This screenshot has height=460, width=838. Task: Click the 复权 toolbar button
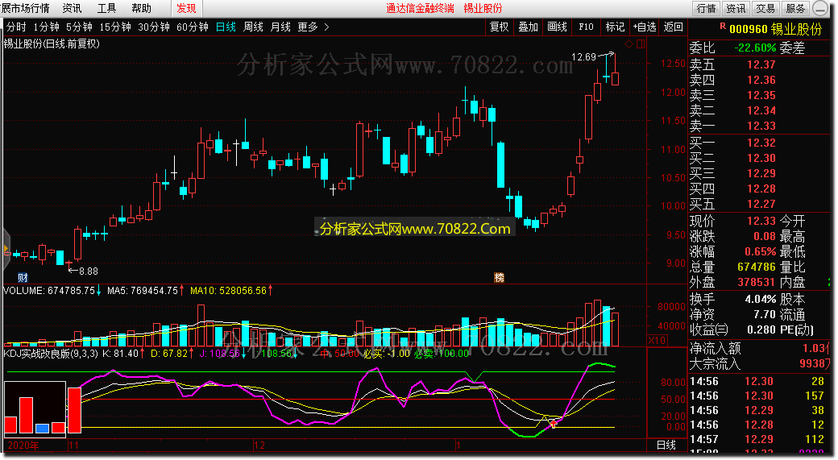tap(499, 27)
